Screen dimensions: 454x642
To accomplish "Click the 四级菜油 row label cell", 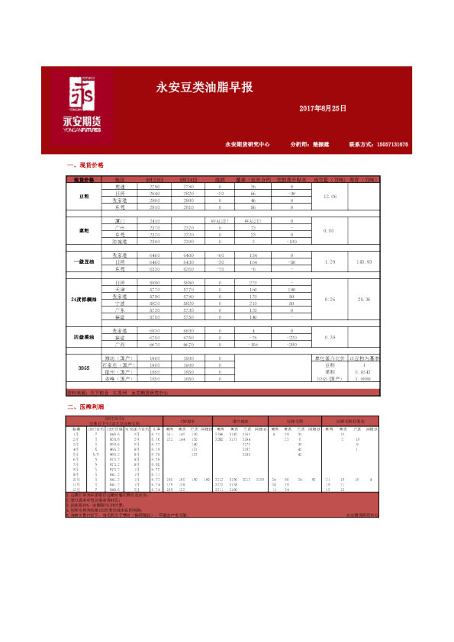I will pos(84,337).
